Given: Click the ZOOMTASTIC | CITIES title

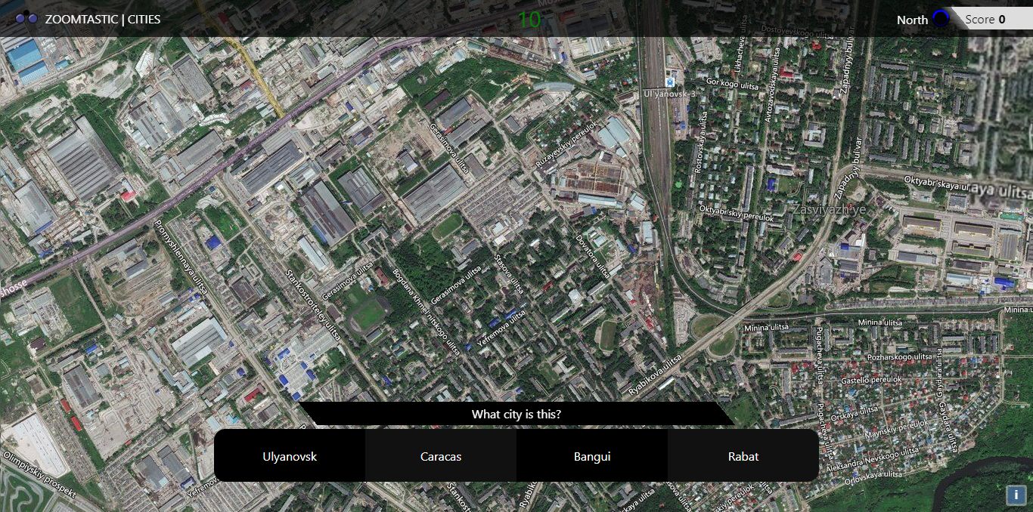Looking at the screenshot, I should click(102, 19).
